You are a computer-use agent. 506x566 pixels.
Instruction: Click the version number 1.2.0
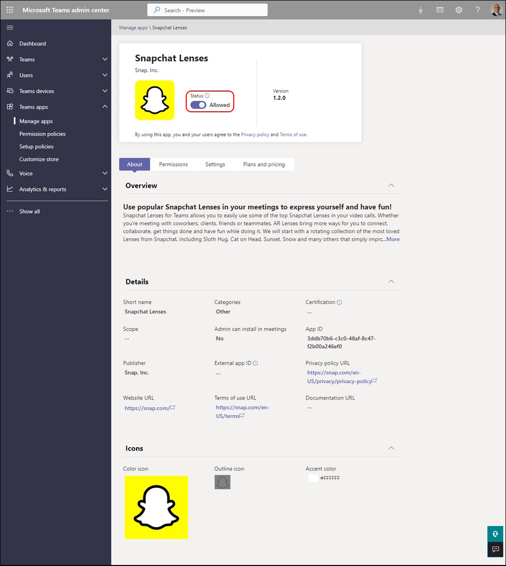pos(279,98)
